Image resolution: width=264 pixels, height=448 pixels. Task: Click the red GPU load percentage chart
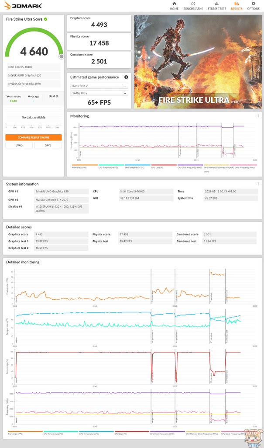tap(134, 367)
